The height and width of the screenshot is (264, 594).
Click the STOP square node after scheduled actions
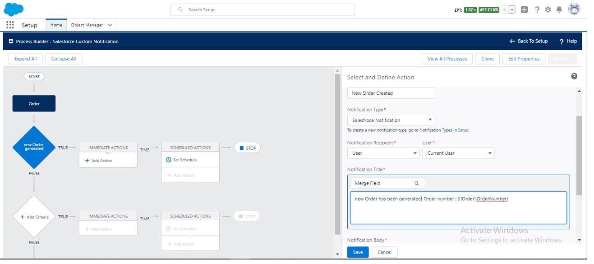[247, 148]
